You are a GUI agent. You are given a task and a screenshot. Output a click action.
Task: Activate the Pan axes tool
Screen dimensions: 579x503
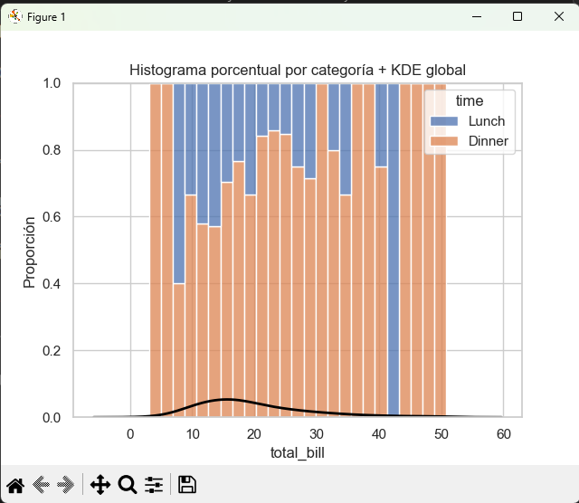click(x=100, y=485)
